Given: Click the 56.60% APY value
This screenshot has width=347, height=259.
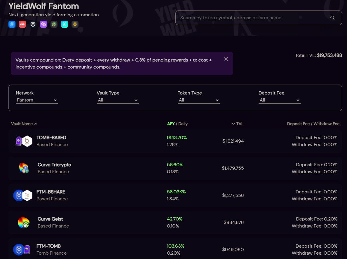Looking at the screenshot, I should click(x=175, y=165).
